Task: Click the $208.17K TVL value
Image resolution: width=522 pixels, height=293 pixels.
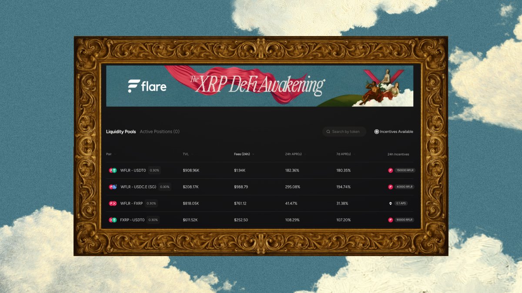Action: click(x=191, y=187)
